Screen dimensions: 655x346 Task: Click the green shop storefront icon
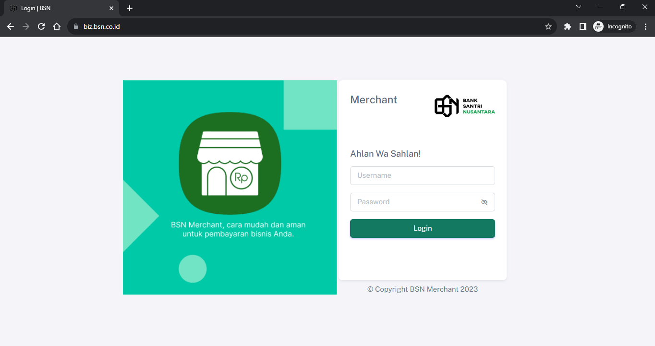(x=230, y=163)
